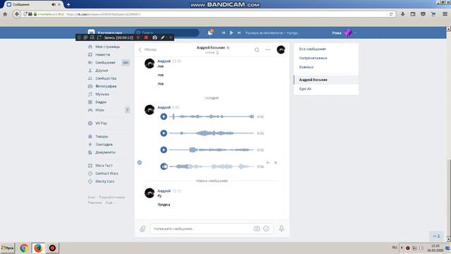The image size is (451, 254).
Task: Pause the fourth voice message
Action: (x=163, y=167)
